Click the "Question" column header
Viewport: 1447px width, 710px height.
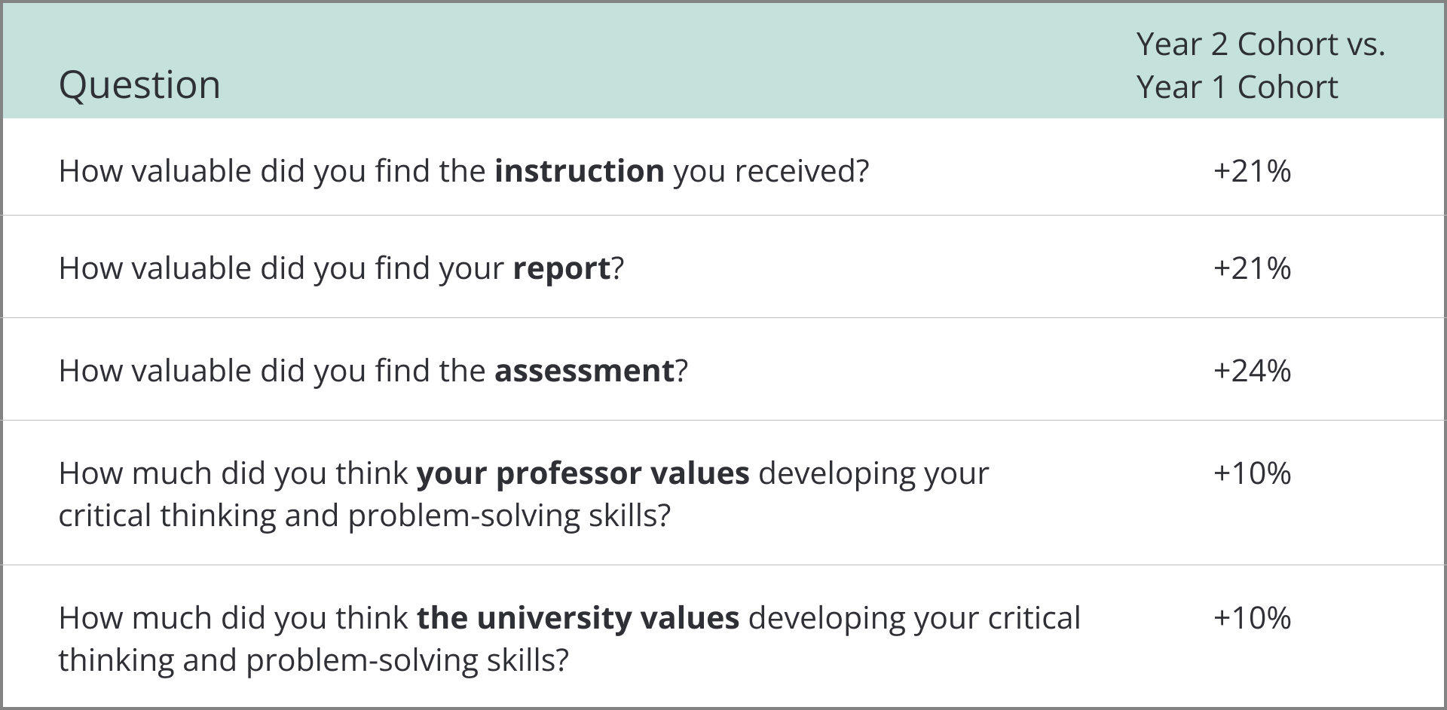click(x=139, y=84)
